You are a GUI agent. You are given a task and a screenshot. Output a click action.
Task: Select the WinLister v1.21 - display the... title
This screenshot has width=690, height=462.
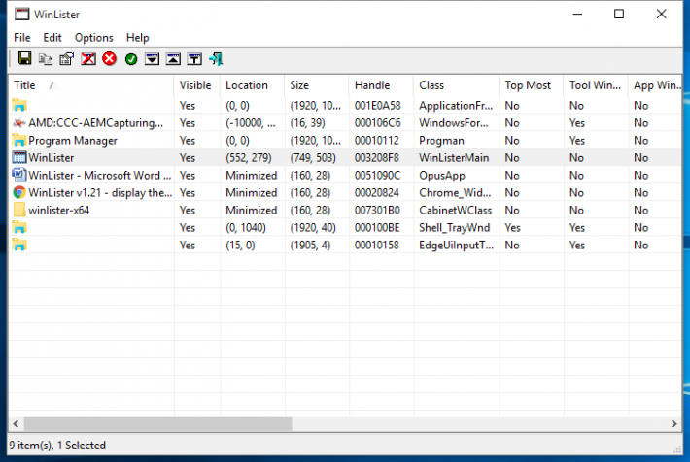click(100, 192)
